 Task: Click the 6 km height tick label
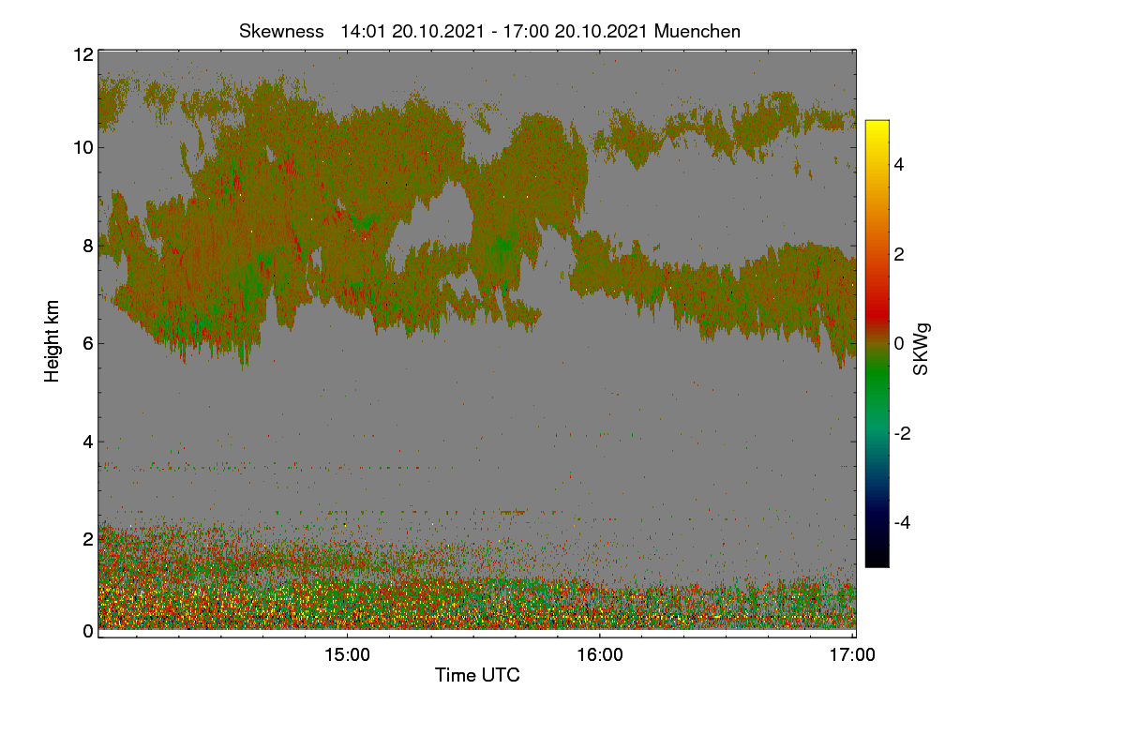(87, 343)
